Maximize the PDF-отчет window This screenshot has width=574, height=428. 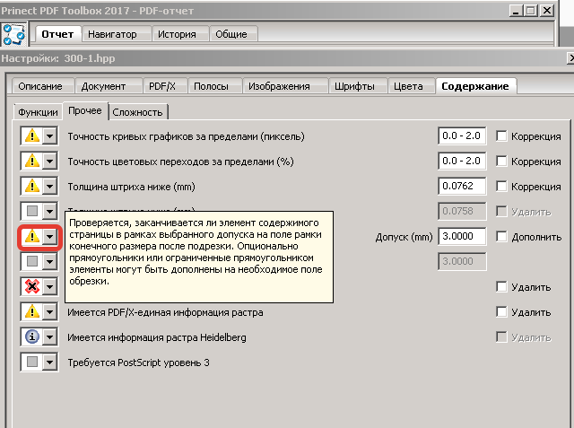pyautogui.click(x=530, y=10)
